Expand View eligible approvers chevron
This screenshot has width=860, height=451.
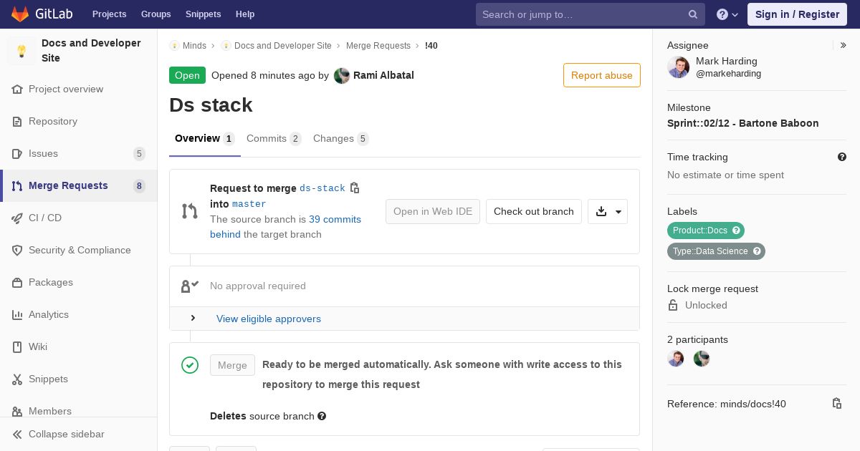pos(193,319)
